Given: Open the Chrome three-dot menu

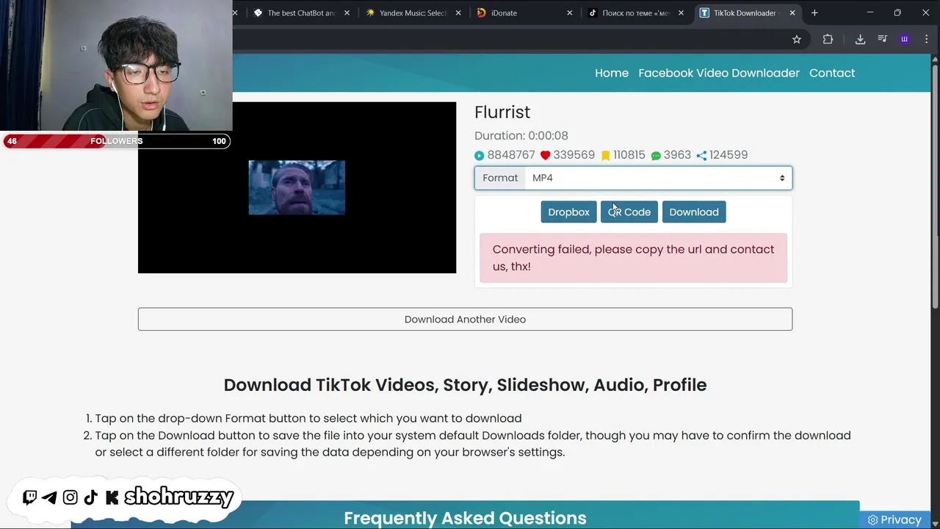Looking at the screenshot, I should coord(926,40).
